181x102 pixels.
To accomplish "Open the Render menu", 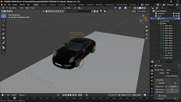I will click(x=15, y=5).
